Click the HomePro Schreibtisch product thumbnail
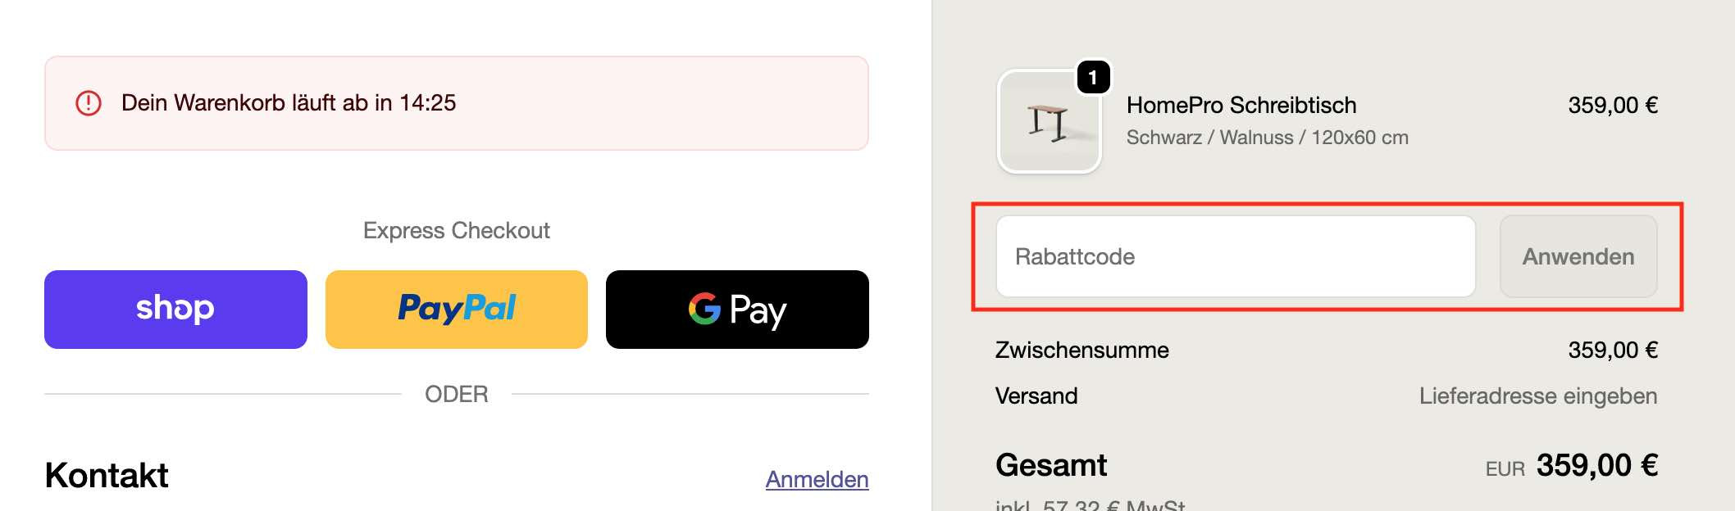Image resolution: width=1735 pixels, height=511 pixels. [x=1050, y=121]
